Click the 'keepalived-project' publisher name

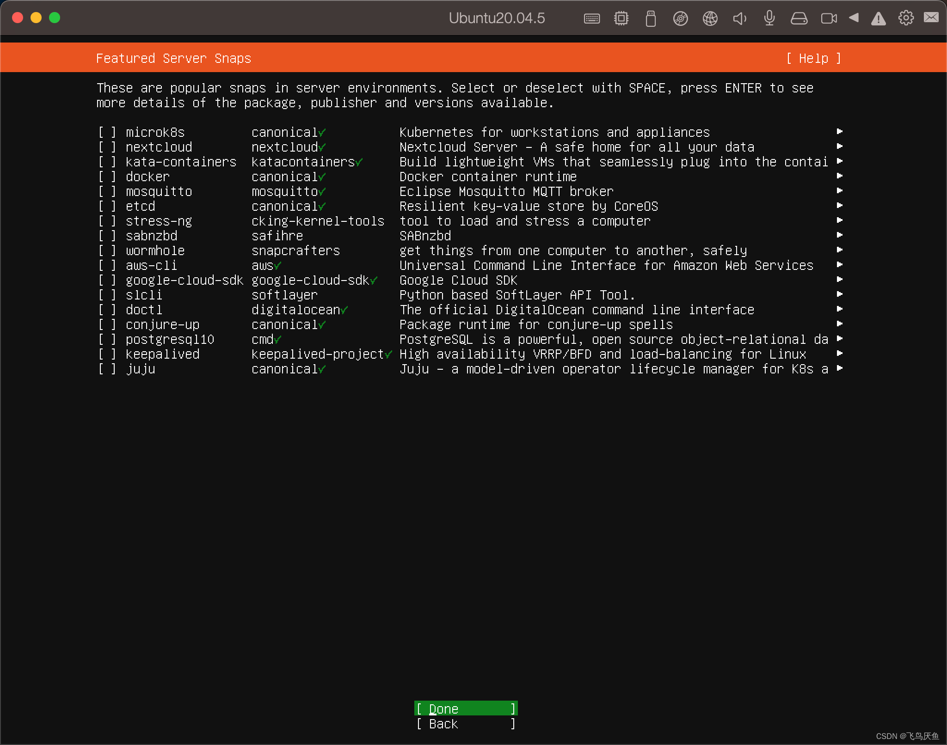coord(318,354)
